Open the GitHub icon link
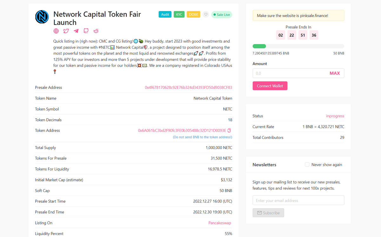 86,31
